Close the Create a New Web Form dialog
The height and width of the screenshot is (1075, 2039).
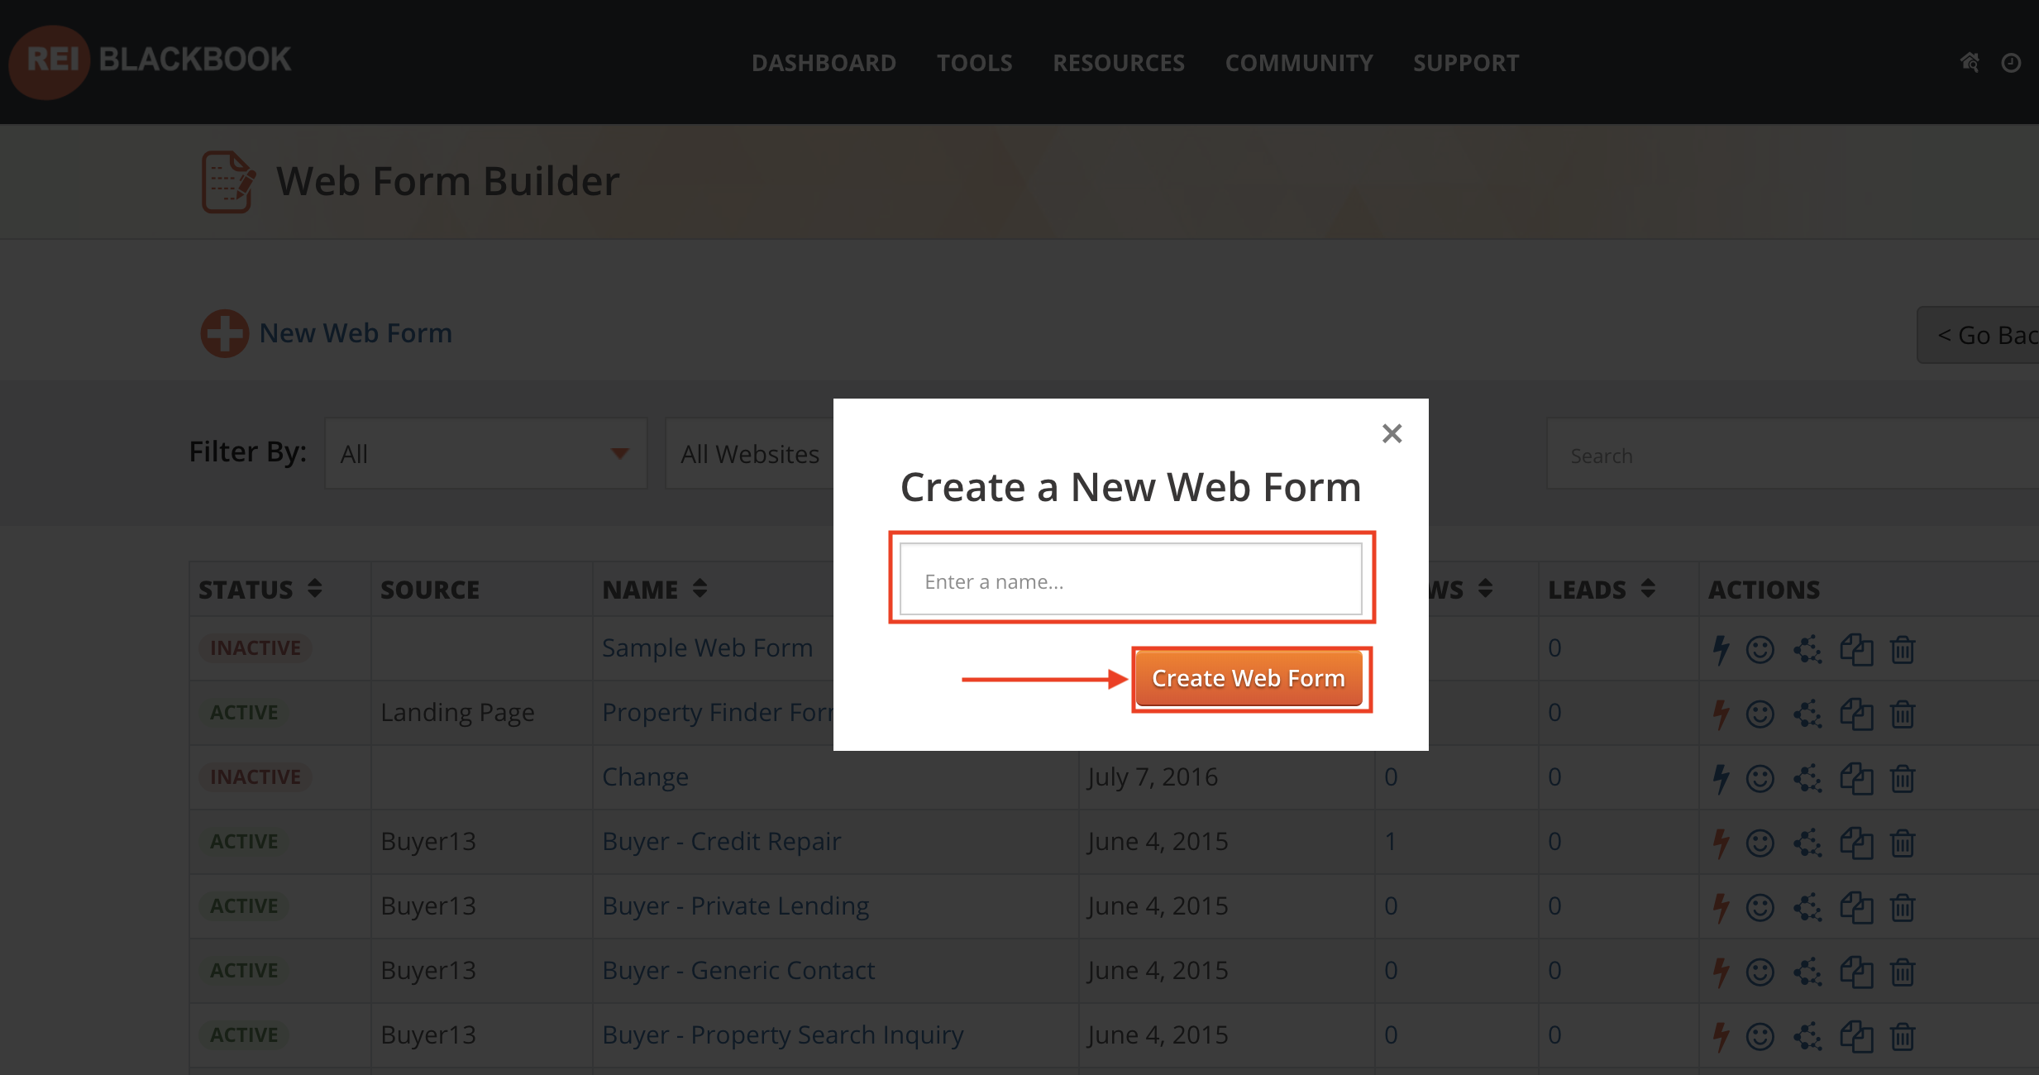pyautogui.click(x=1392, y=433)
